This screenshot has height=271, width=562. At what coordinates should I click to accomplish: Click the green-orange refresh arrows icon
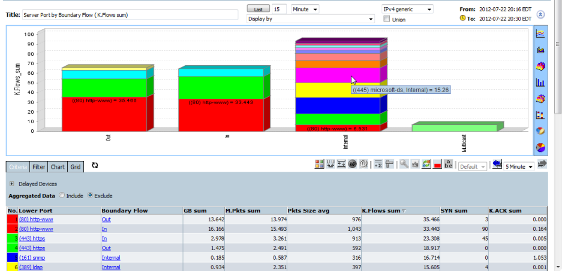[426, 165]
